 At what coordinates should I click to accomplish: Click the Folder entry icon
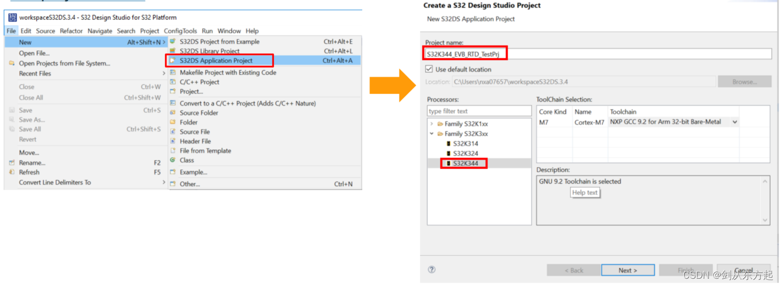pos(172,122)
